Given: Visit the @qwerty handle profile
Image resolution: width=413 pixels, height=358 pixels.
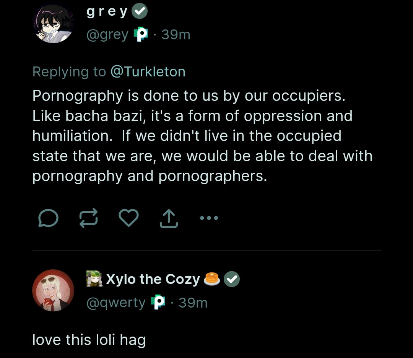Looking at the screenshot, I should [x=116, y=303].
